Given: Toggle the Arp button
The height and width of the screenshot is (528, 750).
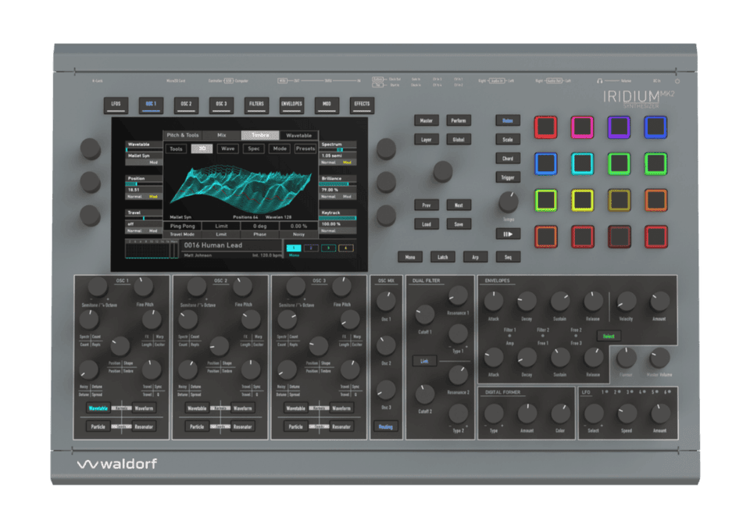Looking at the screenshot, I should (475, 257).
